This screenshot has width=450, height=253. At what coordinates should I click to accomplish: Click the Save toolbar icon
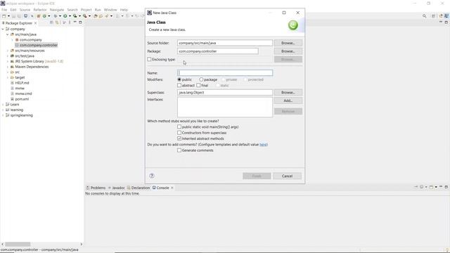[x=13, y=16]
